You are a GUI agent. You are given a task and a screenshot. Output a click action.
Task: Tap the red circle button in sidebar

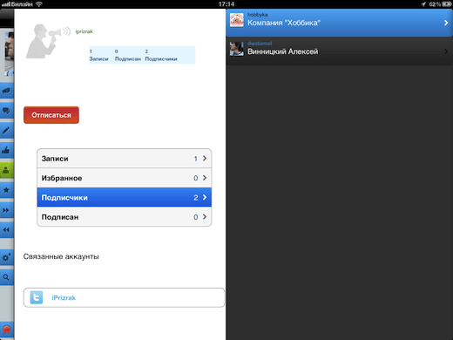point(6,330)
